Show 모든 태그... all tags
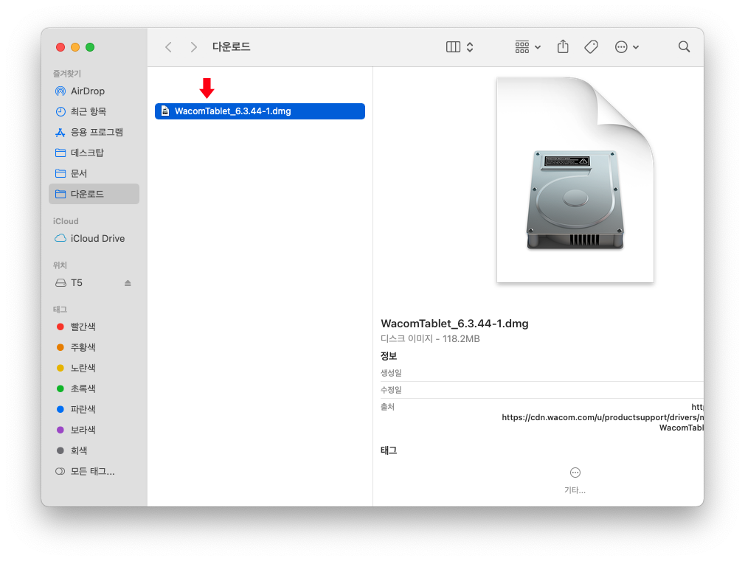Image resolution: width=745 pixels, height=561 pixels. click(94, 471)
